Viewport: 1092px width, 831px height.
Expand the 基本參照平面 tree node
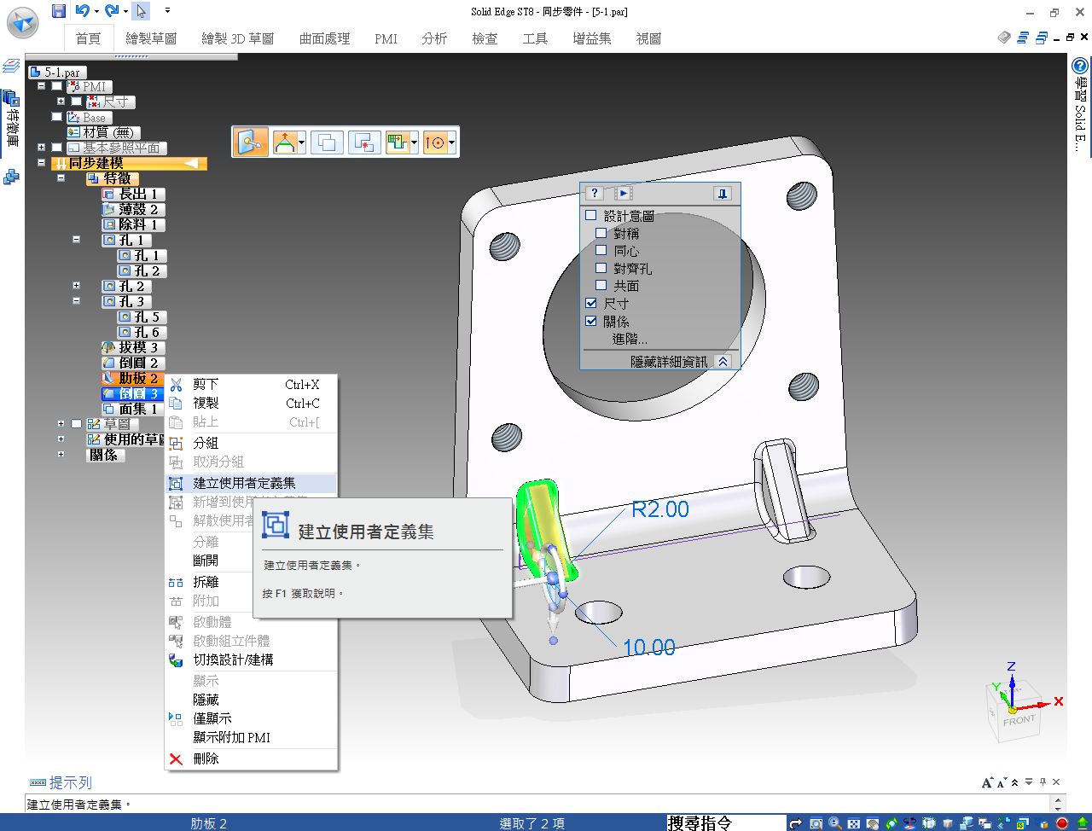[x=41, y=148]
